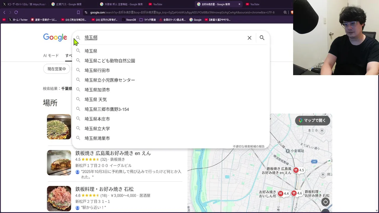Click 本土寺 marker on map
Viewport: 379px width, 213px height.
(322, 130)
